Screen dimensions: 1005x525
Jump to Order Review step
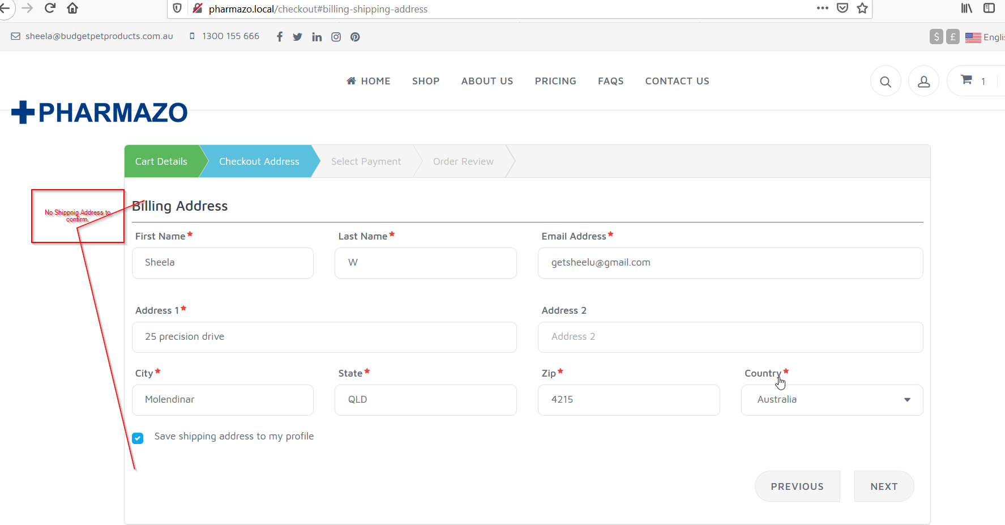[463, 161]
